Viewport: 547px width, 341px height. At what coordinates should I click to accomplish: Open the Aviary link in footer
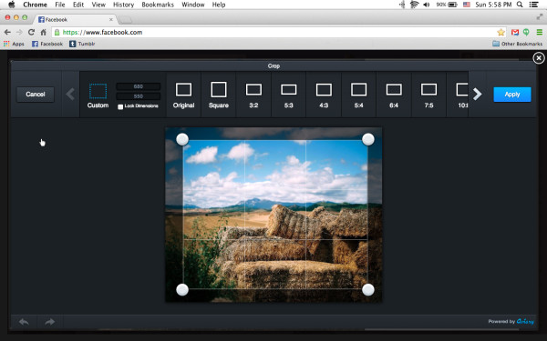[x=525, y=322]
